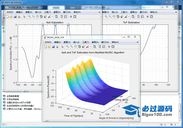Activate Pan hand tool in MUSIC_AOA_TOF window
183x128 pixels.
click(x=76, y=47)
